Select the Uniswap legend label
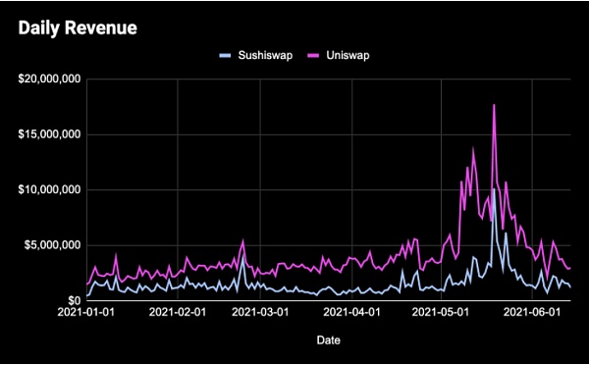This screenshot has height=365, width=589. point(348,56)
